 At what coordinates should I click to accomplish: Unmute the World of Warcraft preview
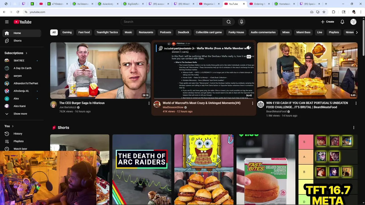249,48
